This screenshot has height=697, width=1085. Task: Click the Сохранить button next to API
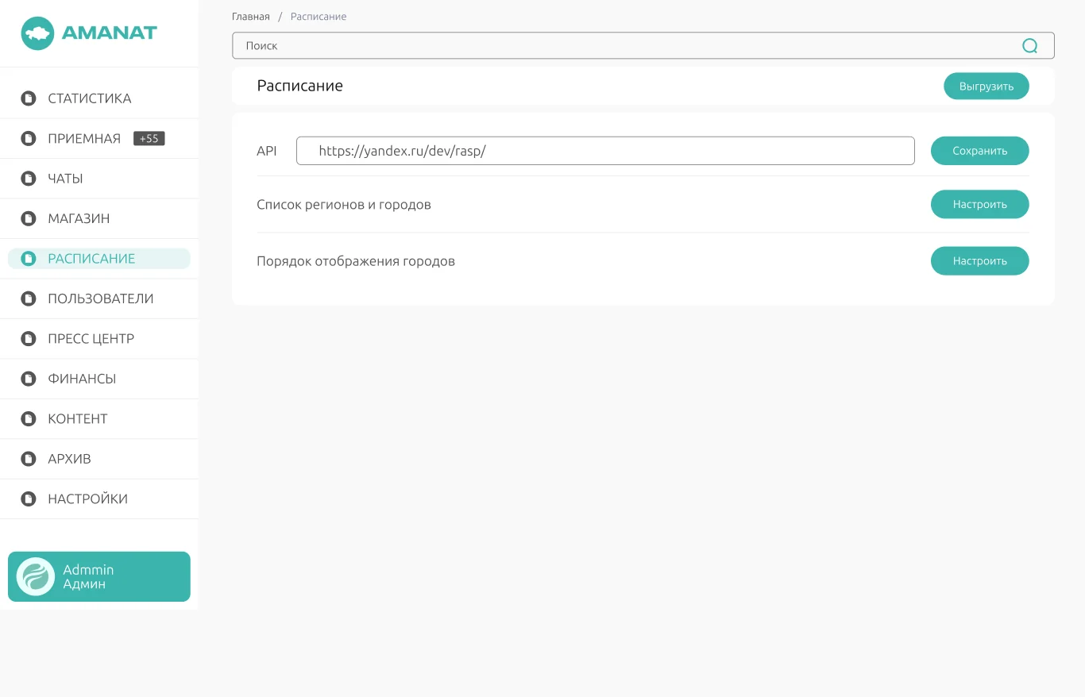(979, 151)
